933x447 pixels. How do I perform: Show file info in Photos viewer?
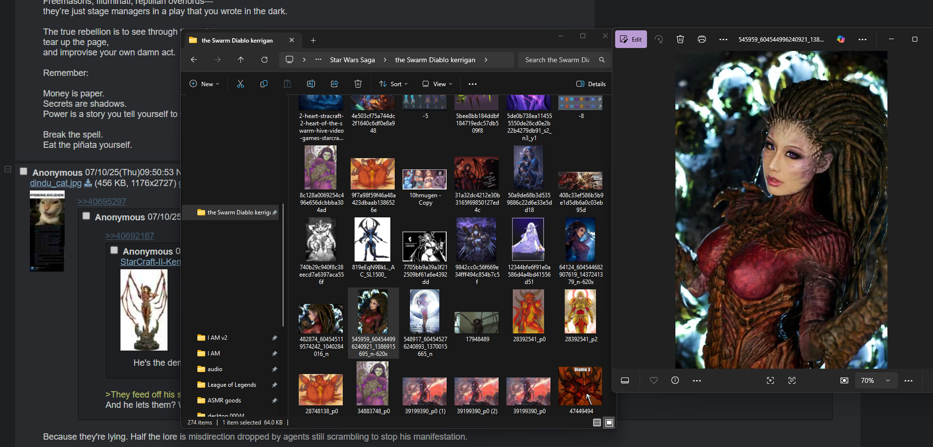pyautogui.click(x=675, y=380)
